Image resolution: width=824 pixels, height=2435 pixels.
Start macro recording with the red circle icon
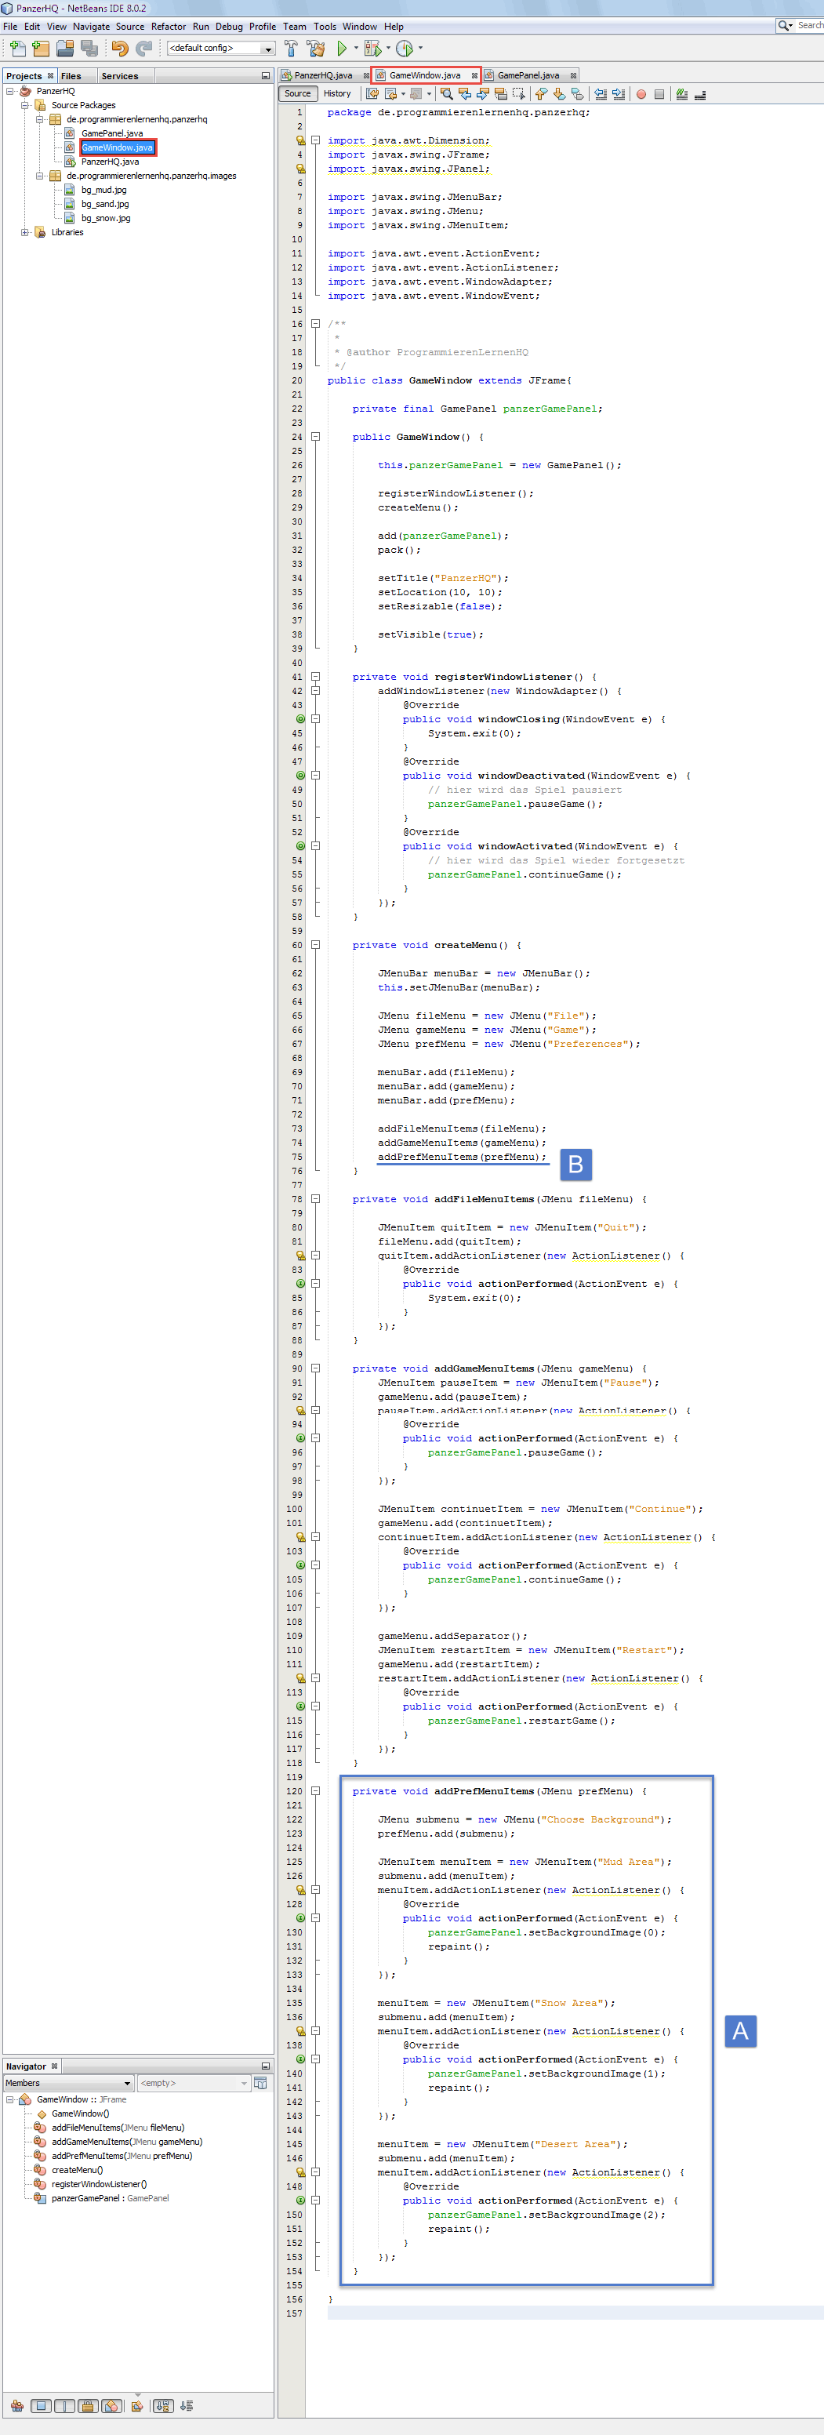tap(641, 93)
